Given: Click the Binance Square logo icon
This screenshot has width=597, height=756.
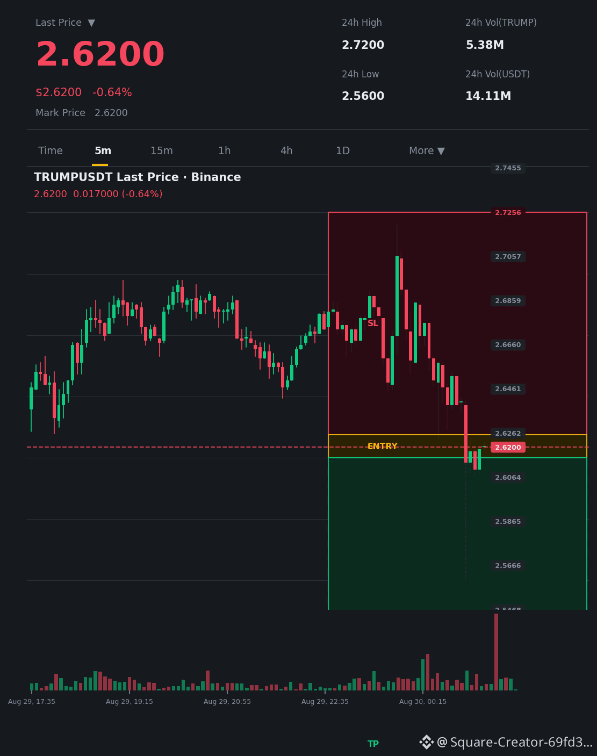Looking at the screenshot, I should point(427,742).
